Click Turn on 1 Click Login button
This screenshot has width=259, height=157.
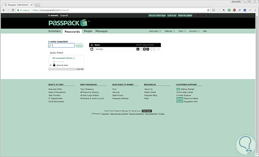157,16
